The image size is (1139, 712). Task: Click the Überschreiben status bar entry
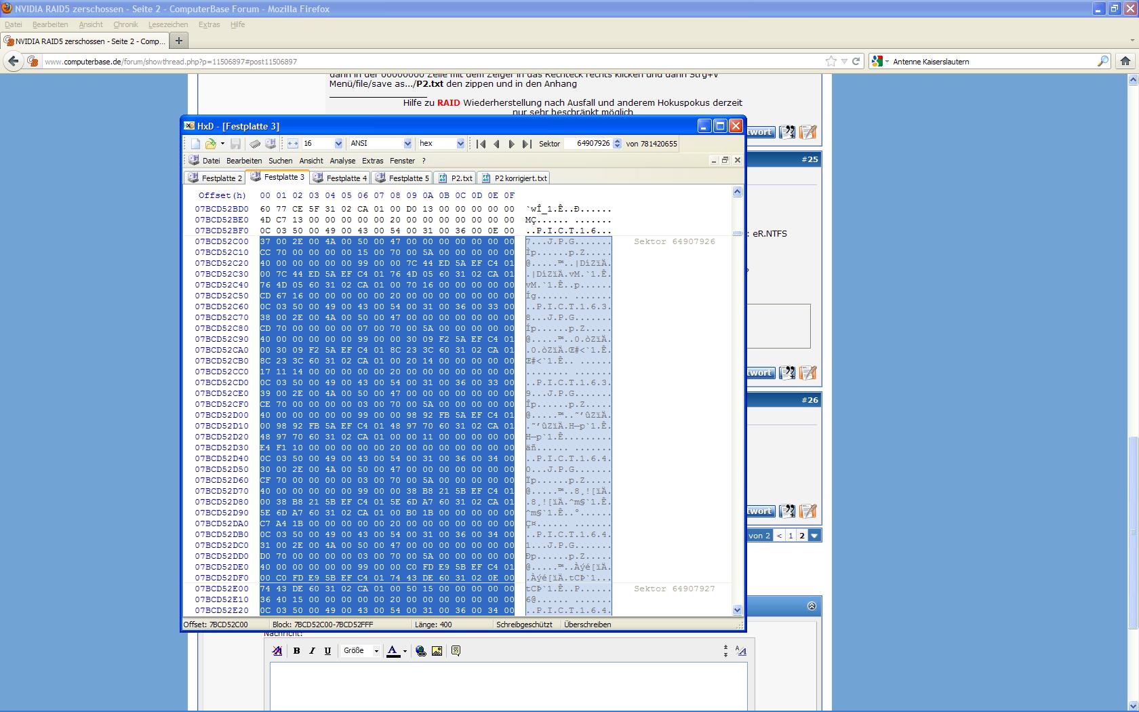pos(588,625)
